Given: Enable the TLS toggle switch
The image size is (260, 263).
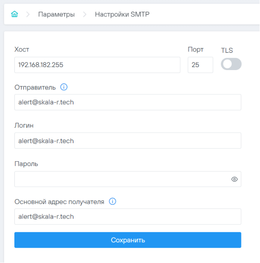Looking at the screenshot, I should (x=231, y=64).
